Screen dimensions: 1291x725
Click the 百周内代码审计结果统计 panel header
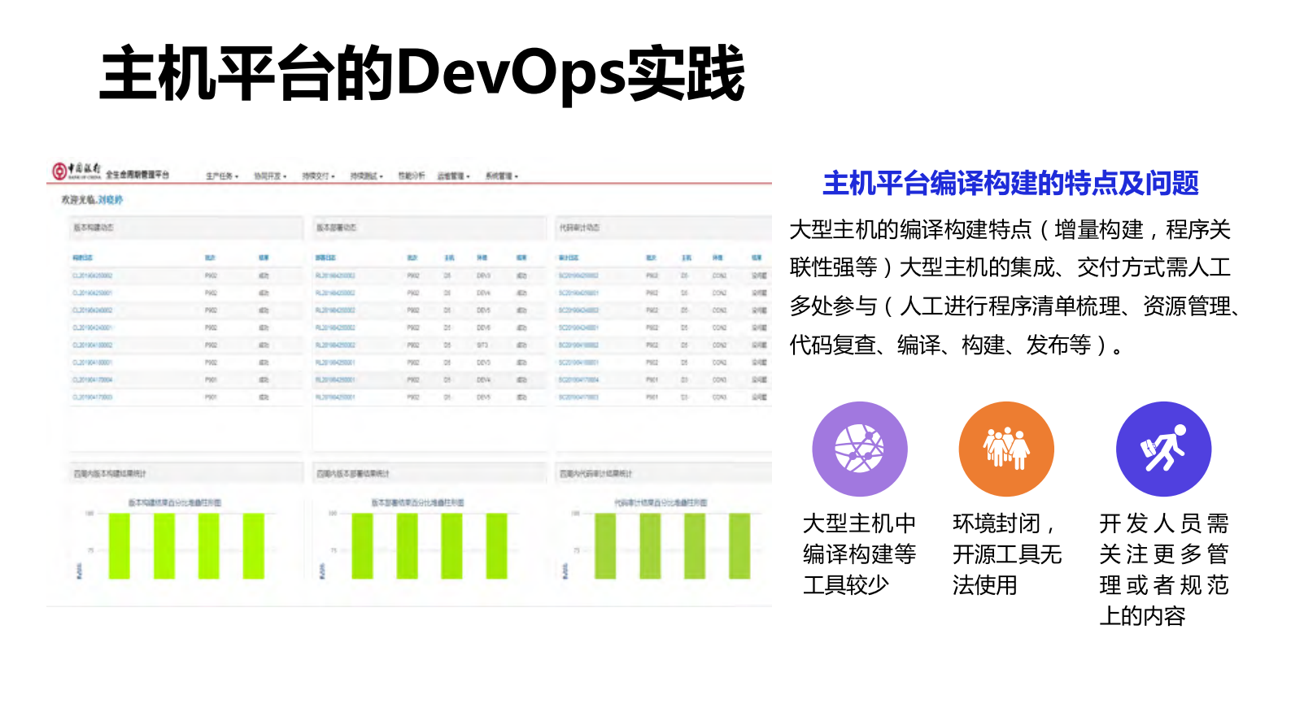(x=663, y=473)
